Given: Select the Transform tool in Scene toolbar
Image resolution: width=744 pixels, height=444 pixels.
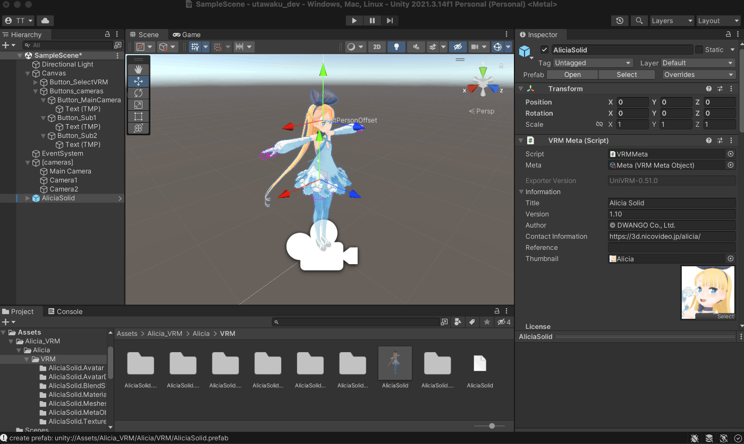Looking at the screenshot, I should coord(138,128).
